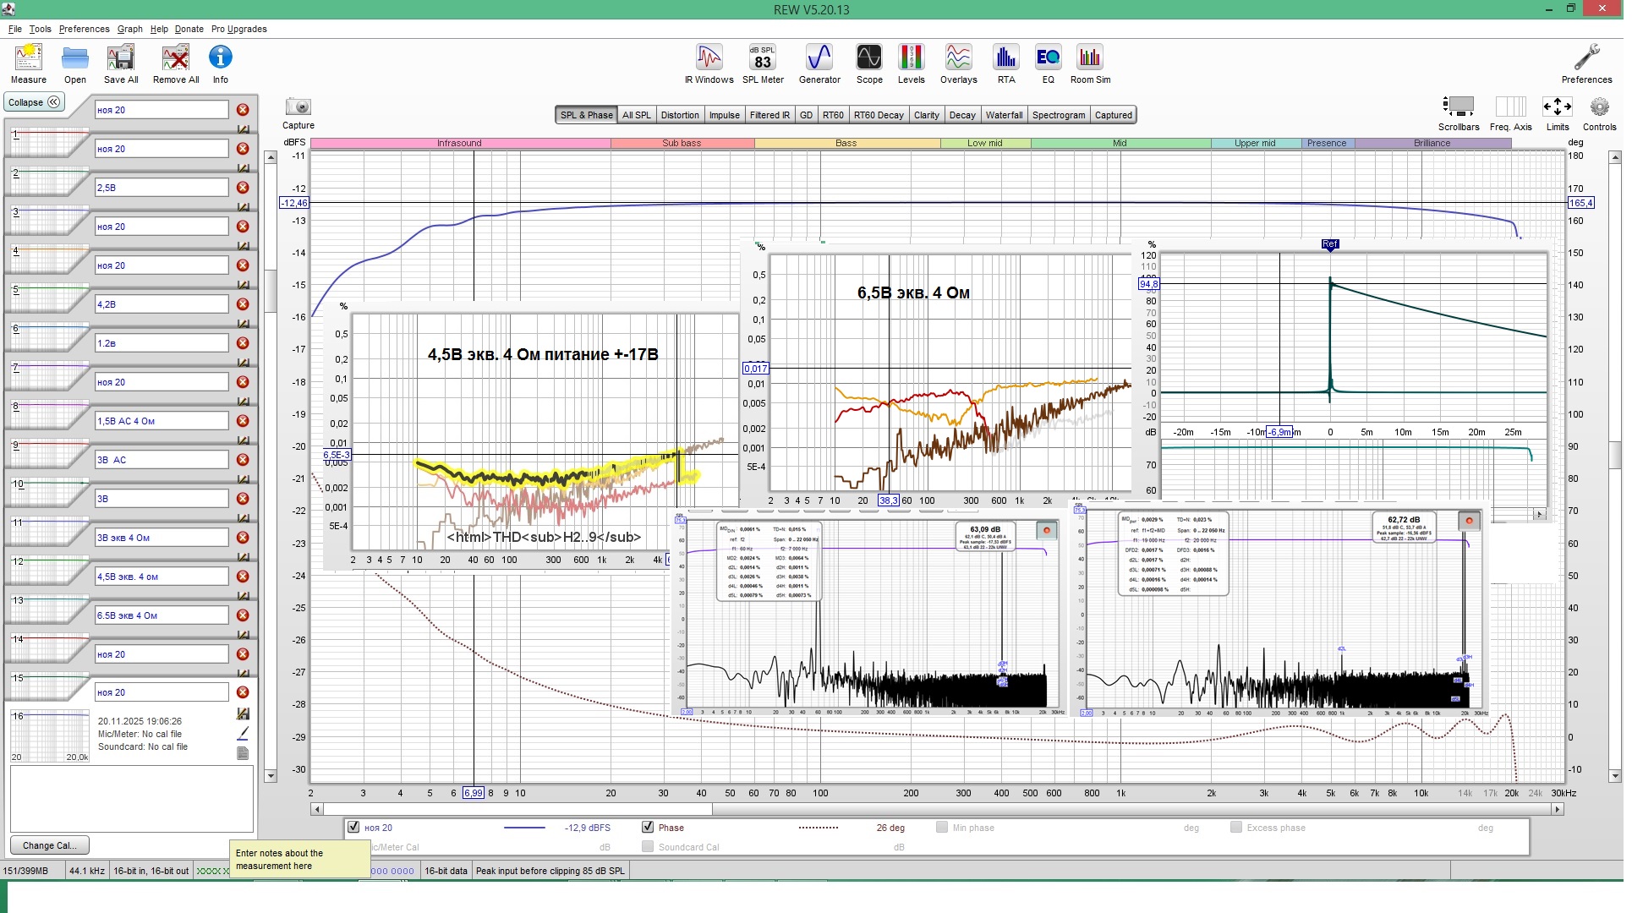Image resolution: width=1632 pixels, height=913 pixels.
Task: Open graph Limits settings
Action: pyautogui.click(x=1557, y=107)
